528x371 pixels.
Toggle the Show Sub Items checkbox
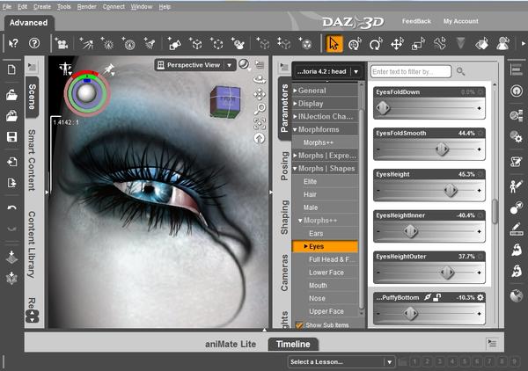pyautogui.click(x=298, y=324)
